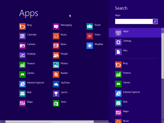Open the Travel suitcase icon
The height and width of the screenshot is (123, 164).
pyautogui.click(x=90, y=26)
